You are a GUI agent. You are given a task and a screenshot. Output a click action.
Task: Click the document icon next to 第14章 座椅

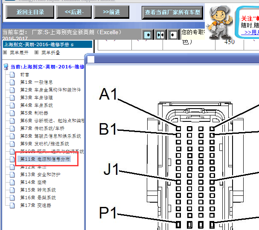(x=12, y=182)
